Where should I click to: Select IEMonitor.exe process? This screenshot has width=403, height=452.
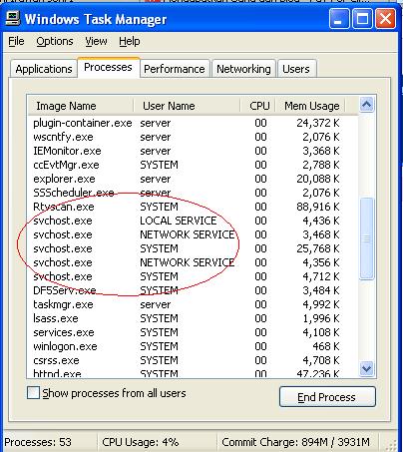pos(187,151)
